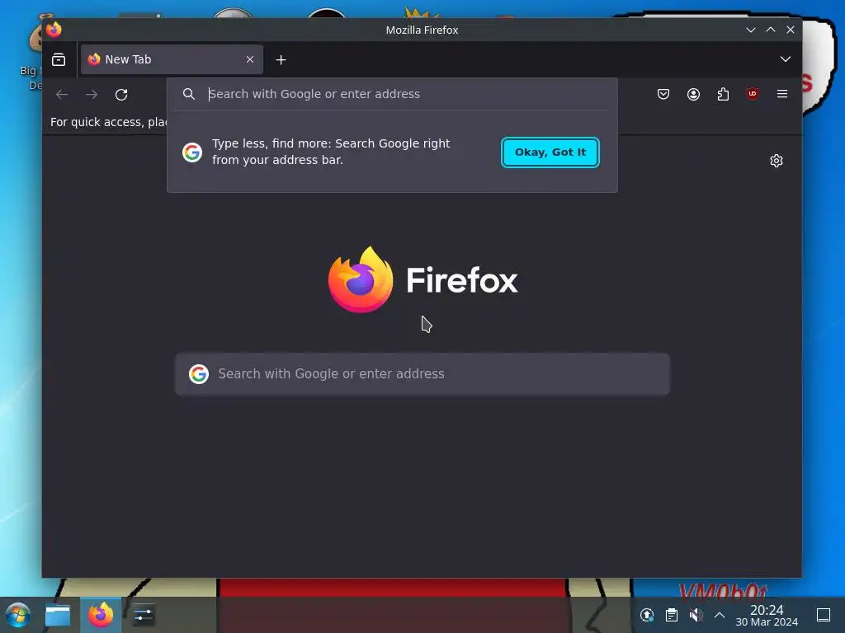Expand the list all tabs chevron
This screenshot has width=845, height=633.
click(x=786, y=59)
